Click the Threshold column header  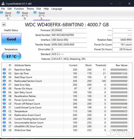[x=101, y=65]
